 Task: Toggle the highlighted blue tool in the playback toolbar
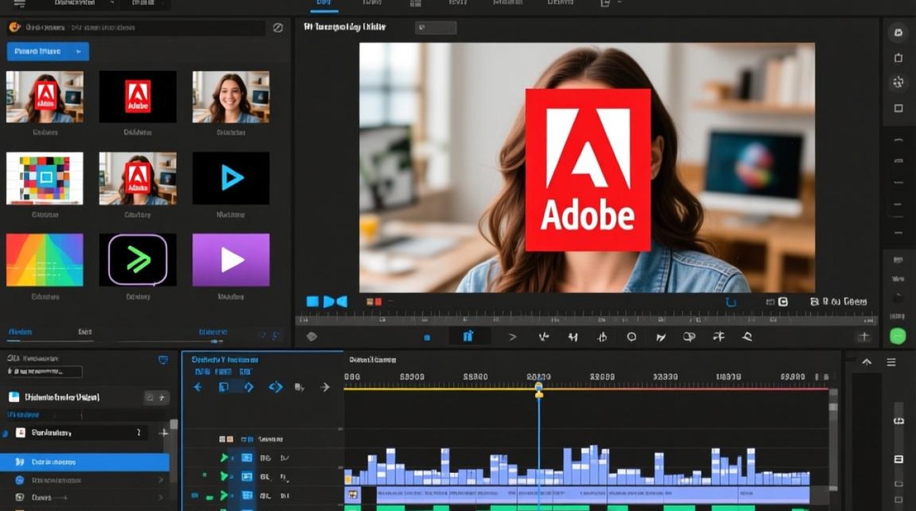(468, 336)
